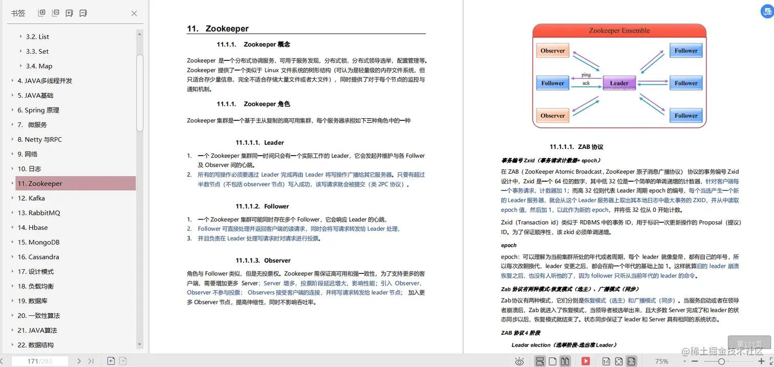This screenshot has height=367, width=774.
Task: Expand all bookmark levels
Action: (41, 12)
